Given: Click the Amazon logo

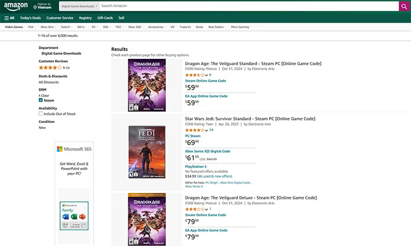Looking at the screenshot, I should pos(16,7).
